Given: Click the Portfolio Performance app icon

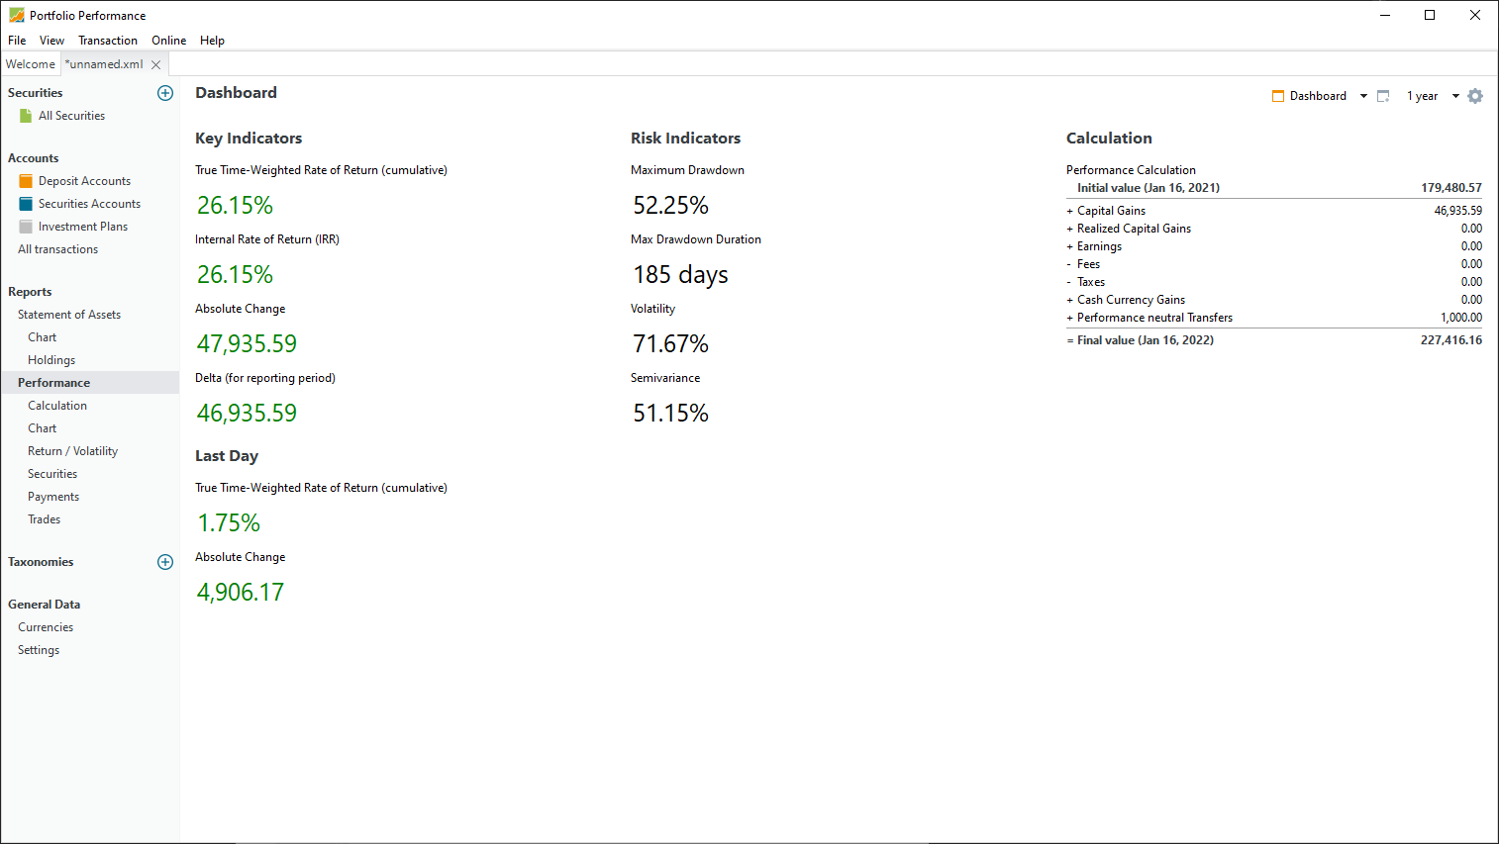Looking at the screenshot, I should pos(17,15).
